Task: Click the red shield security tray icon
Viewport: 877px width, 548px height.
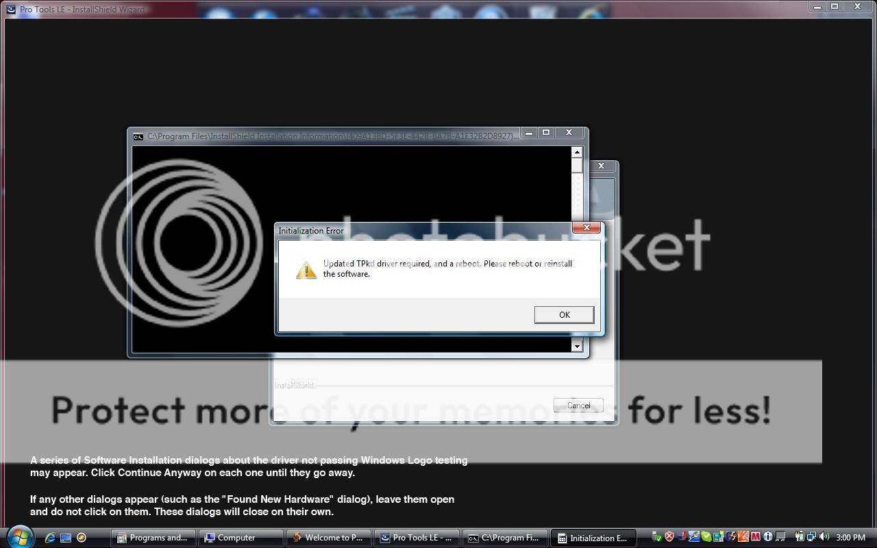Action: [x=669, y=537]
